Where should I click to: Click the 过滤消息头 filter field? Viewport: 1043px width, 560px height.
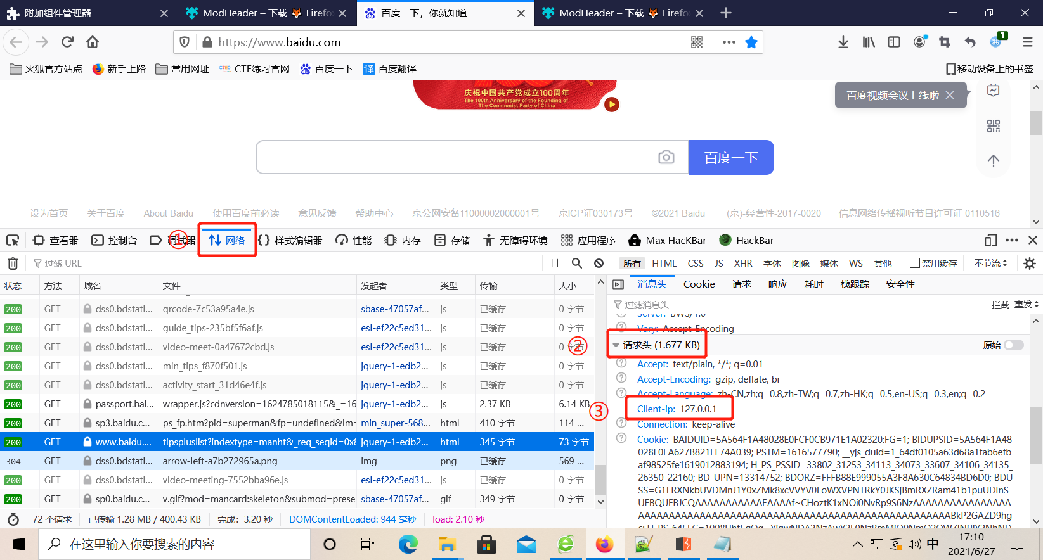click(x=799, y=304)
